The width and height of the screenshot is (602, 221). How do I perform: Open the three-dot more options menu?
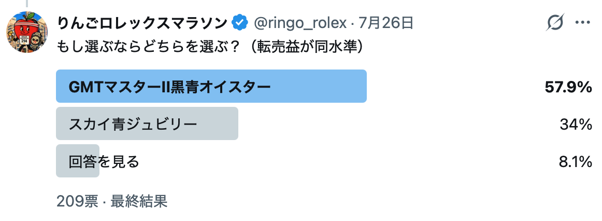click(582, 23)
